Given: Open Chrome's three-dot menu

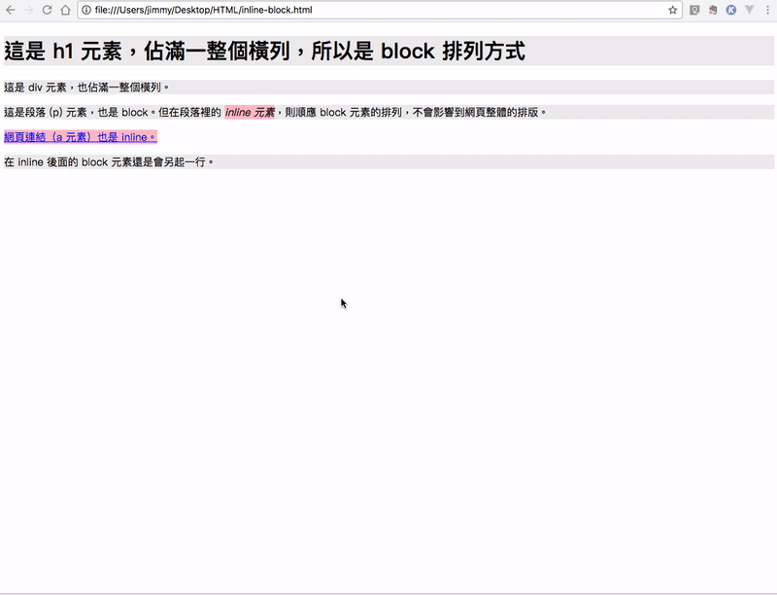Looking at the screenshot, I should click(767, 10).
